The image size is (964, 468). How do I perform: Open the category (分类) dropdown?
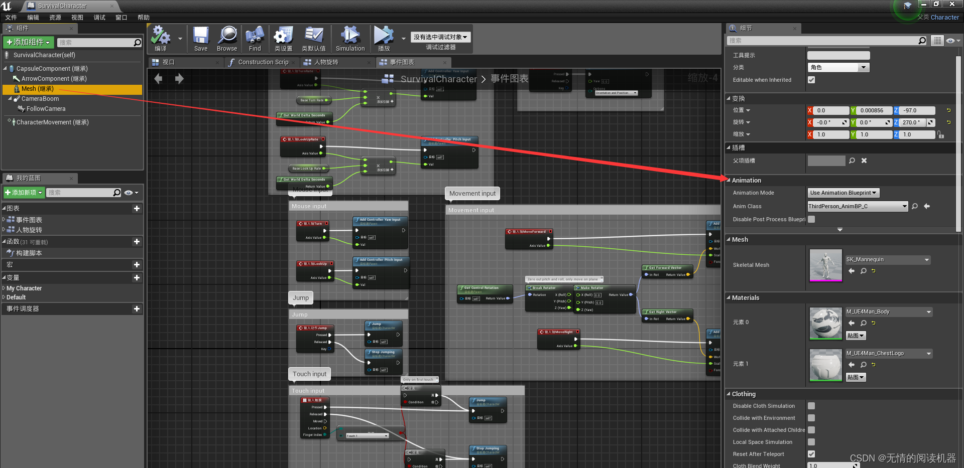(x=838, y=67)
